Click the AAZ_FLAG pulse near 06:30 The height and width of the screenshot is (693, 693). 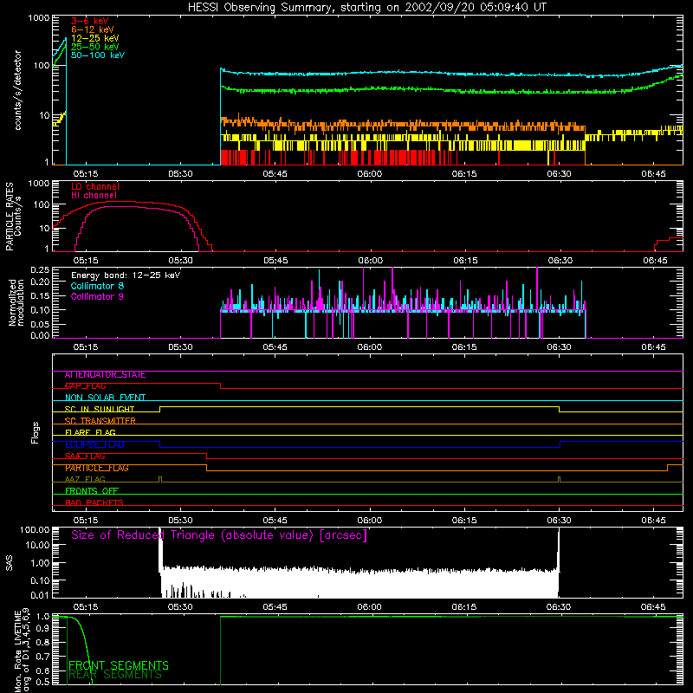point(560,479)
